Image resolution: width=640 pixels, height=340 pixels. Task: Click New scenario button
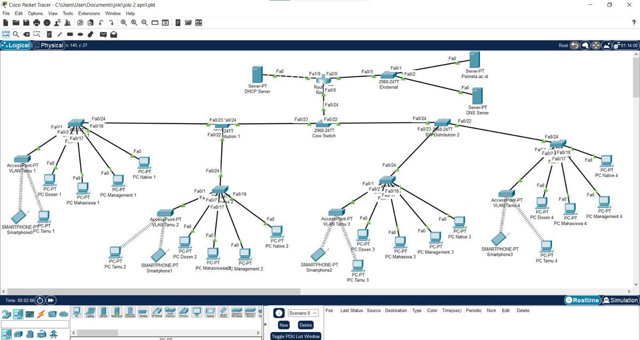coord(284,325)
